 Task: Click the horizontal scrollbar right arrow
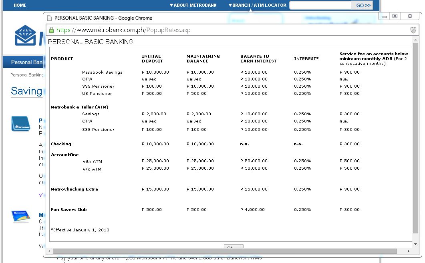point(409,251)
